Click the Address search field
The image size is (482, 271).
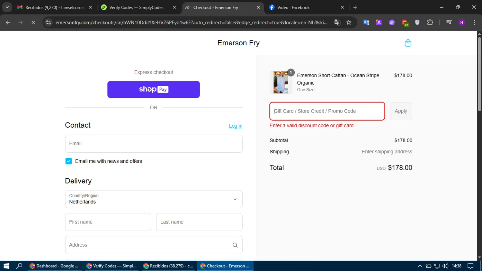pyautogui.click(x=154, y=245)
